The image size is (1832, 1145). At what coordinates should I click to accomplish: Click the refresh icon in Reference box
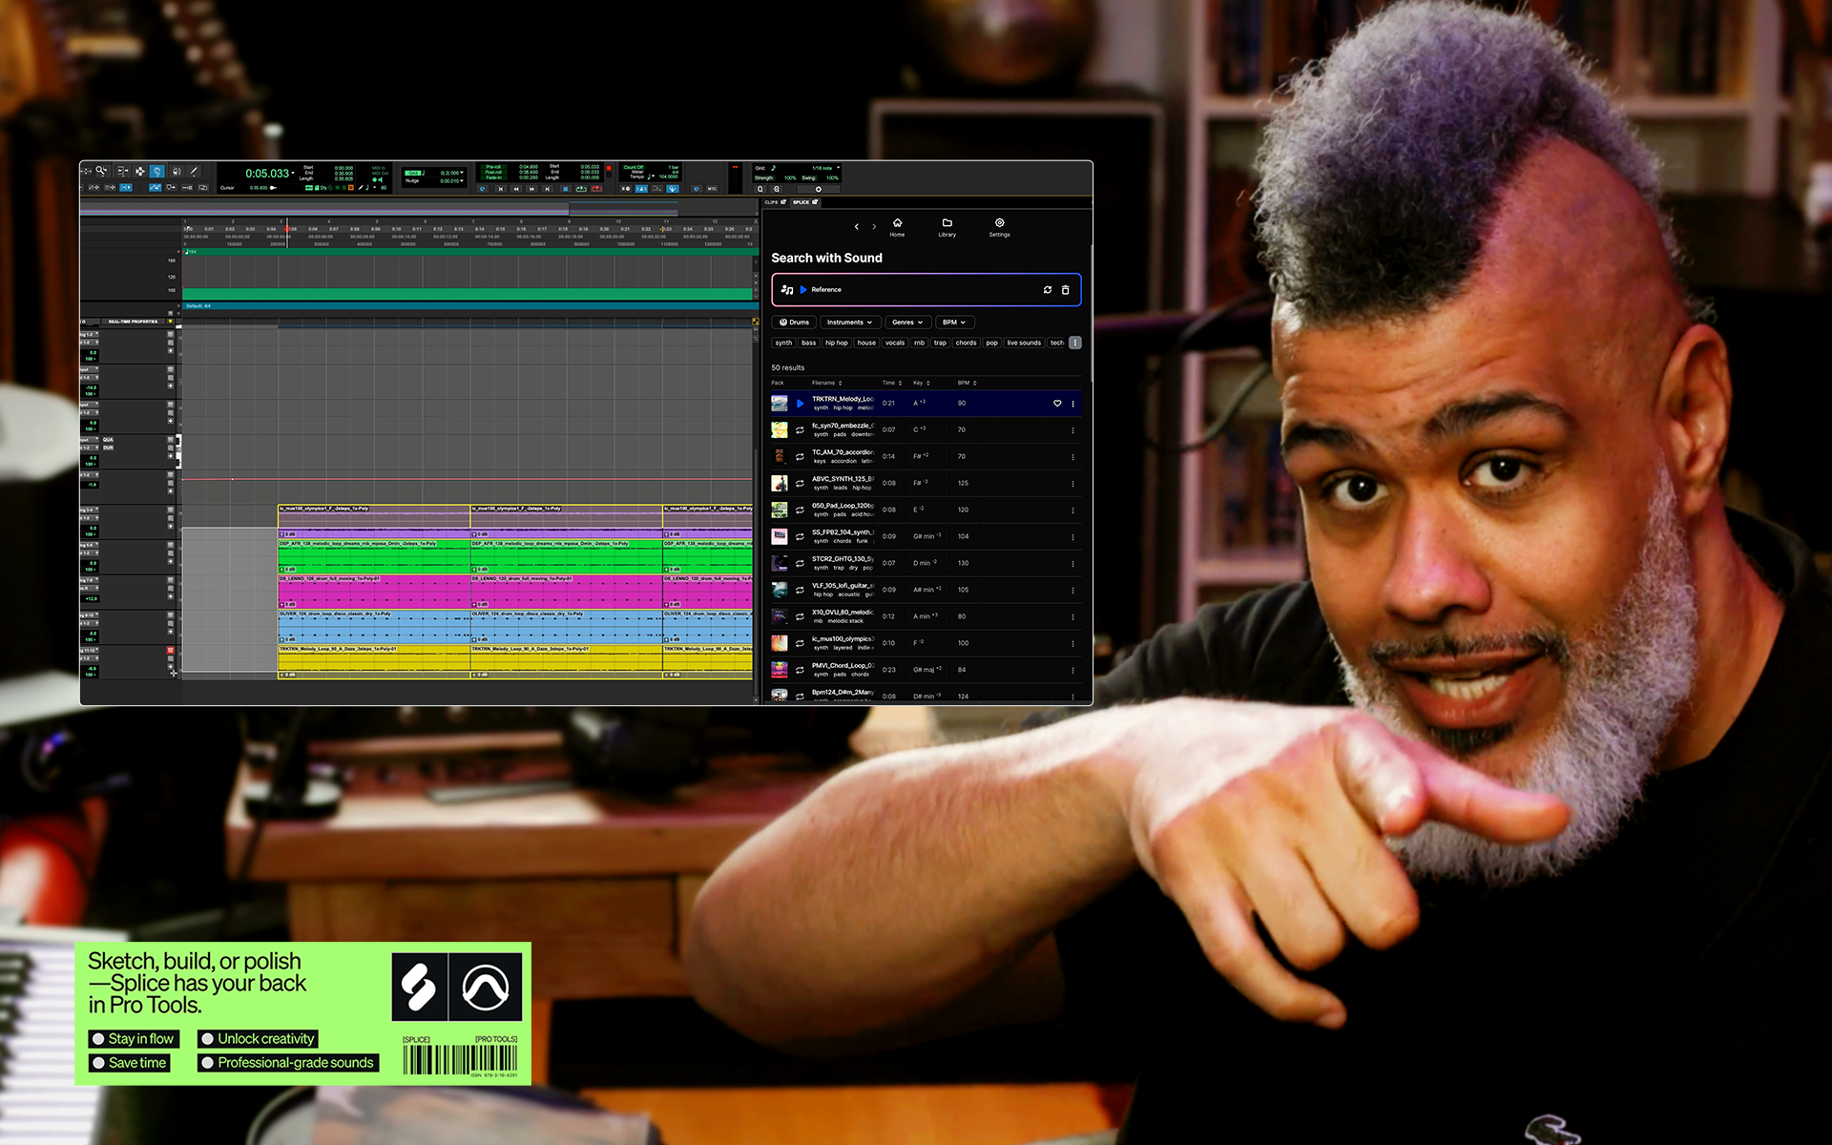[1048, 289]
